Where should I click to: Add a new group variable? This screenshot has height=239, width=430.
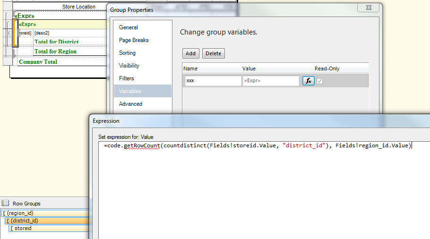click(x=190, y=53)
